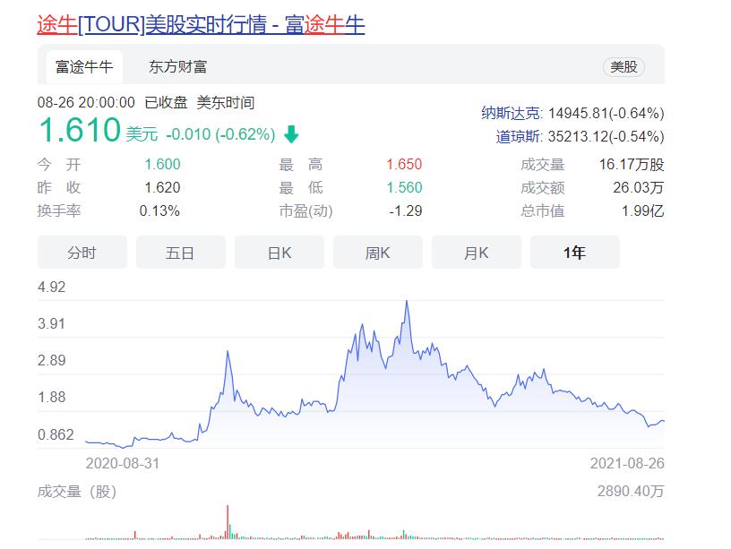Click the y-axis label 0.862
The image size is (731, 549).
click(x=56, y=434)
